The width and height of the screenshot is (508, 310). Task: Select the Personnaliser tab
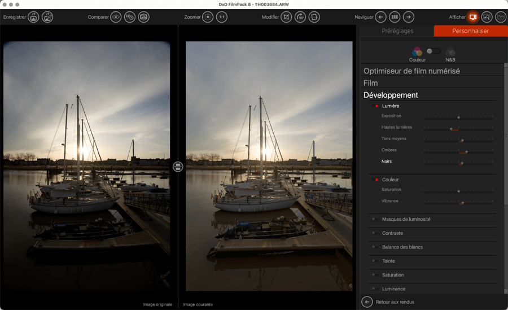[x=470, y=31]
